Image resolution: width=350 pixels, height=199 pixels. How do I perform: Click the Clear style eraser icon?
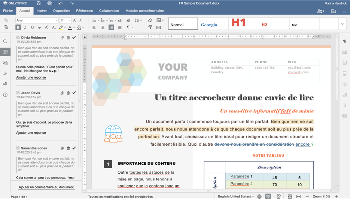click(x=150, y=20)
